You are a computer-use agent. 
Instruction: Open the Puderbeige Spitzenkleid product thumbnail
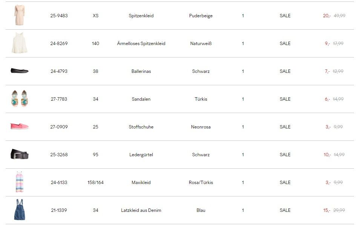point(19,15)
